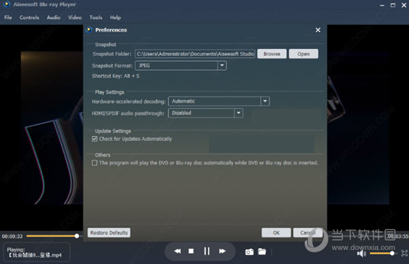
Task: Open the snapshot folder icon in toolbar
Action: (x=262, y=252)
